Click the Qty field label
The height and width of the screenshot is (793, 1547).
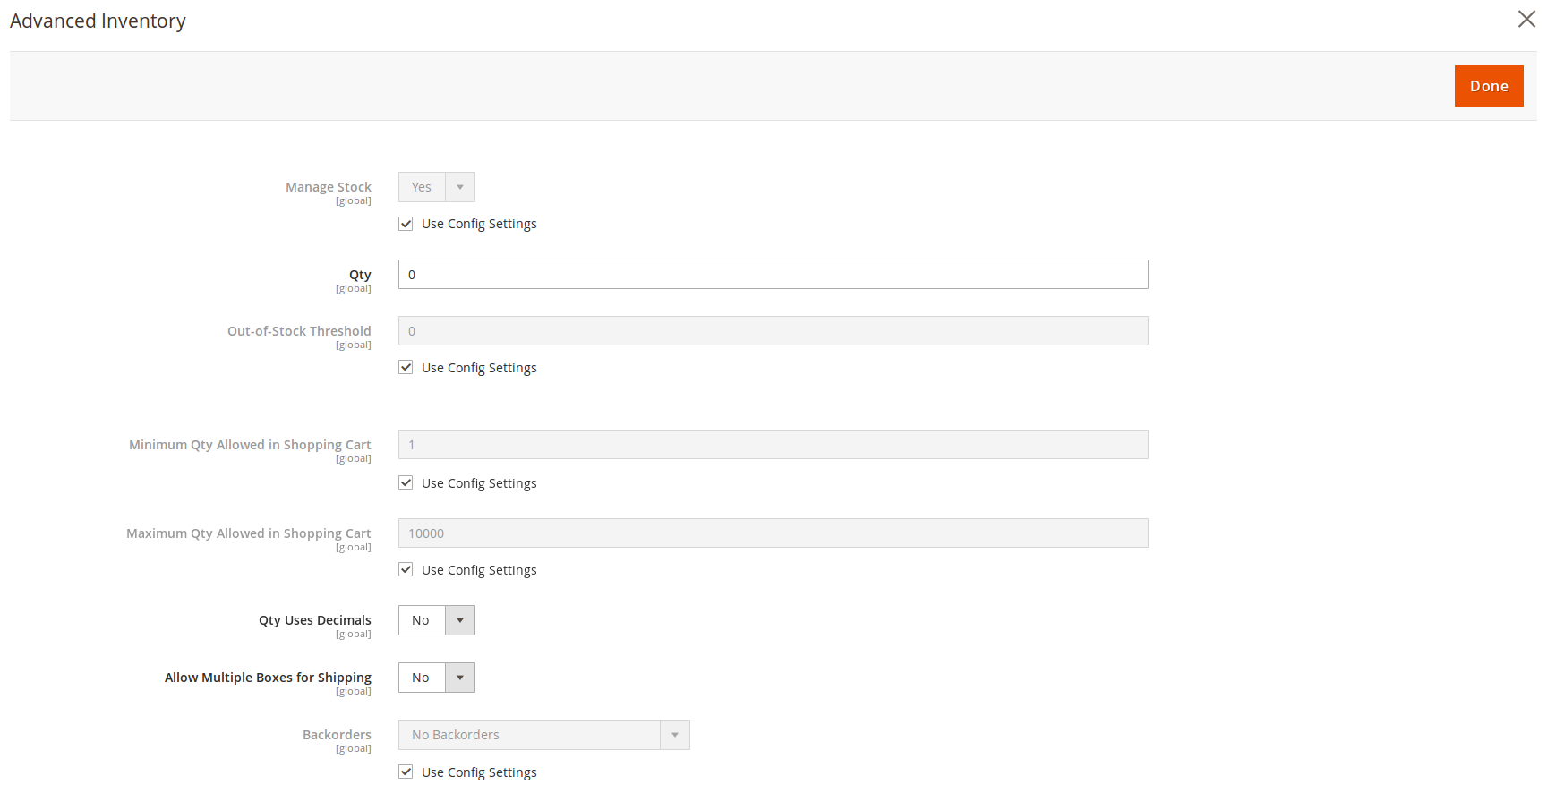[360, 275]
